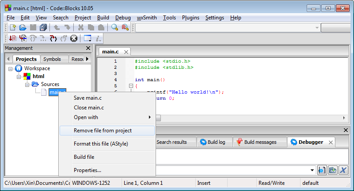
Task: Open the debugger command history dropdown
Action: (x=312, y=170)
